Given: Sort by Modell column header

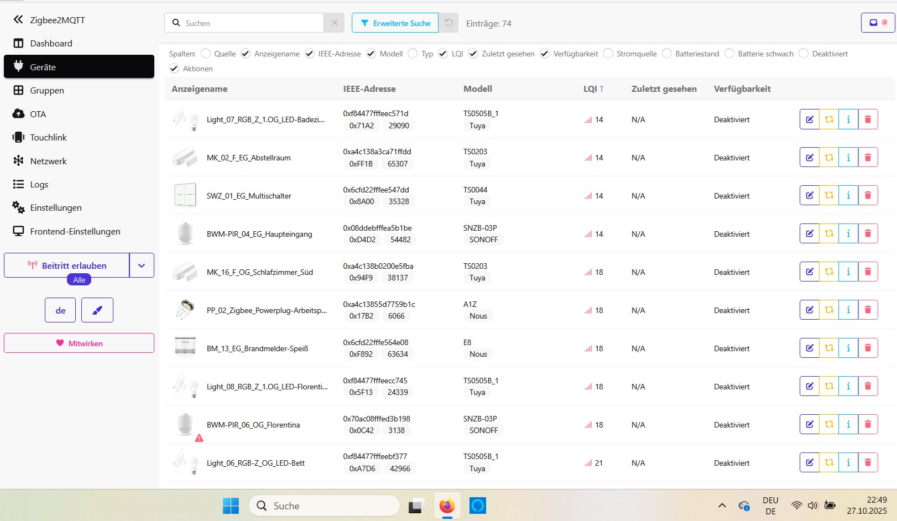Looking at the screenshot, I should pyautogui.click(x=478, y=89).
